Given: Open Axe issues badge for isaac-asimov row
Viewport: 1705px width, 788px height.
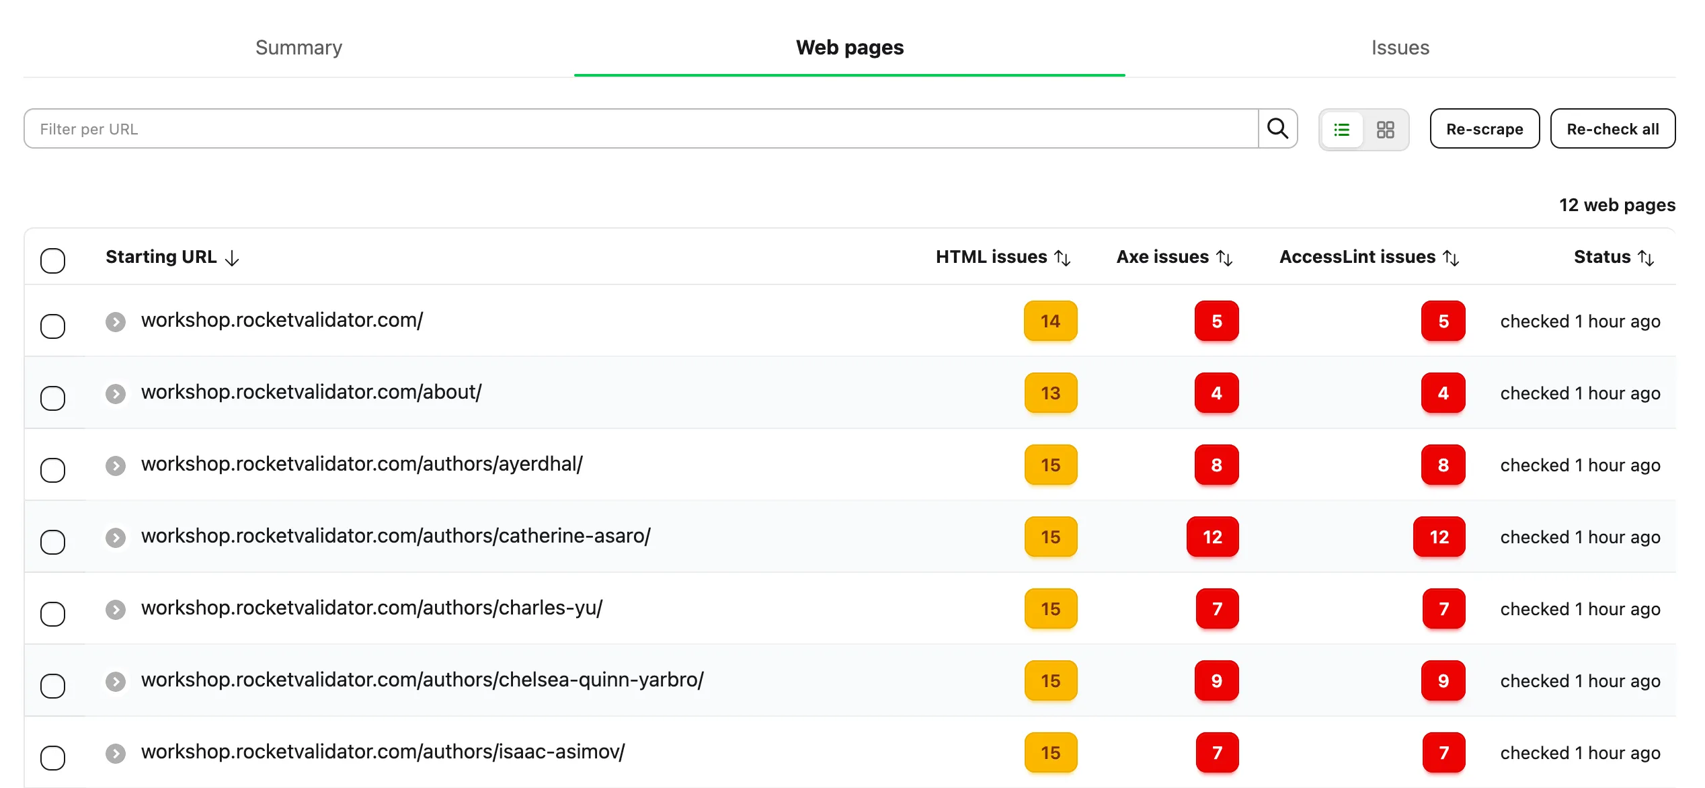Looking at the screenshot, I should (1217, 752).
